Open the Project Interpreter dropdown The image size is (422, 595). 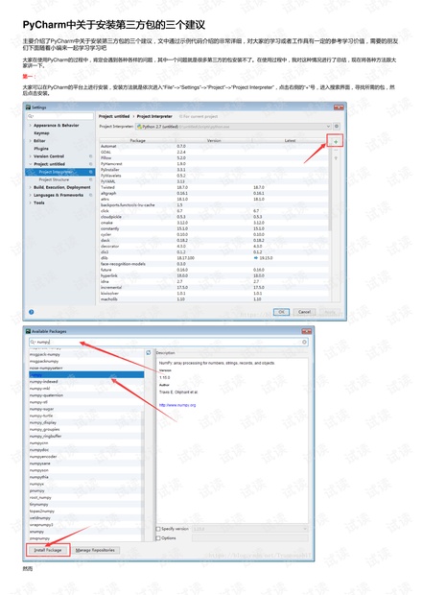[x=234, y=127]
